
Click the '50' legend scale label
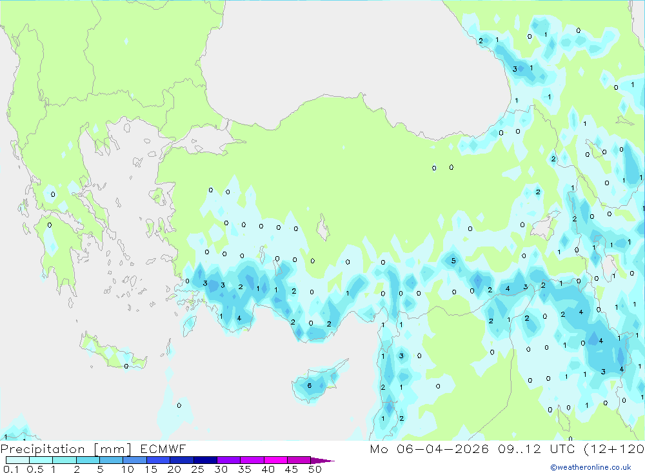click(x=315, y=469)
